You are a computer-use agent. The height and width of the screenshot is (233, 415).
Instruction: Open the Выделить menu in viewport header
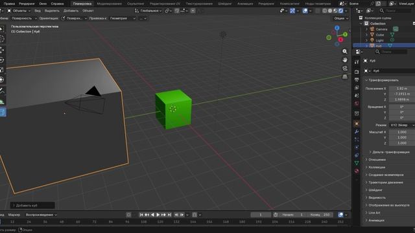coord(52,11)
